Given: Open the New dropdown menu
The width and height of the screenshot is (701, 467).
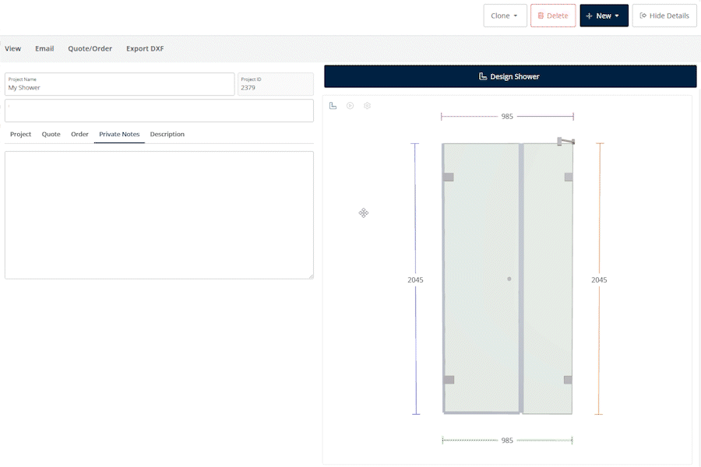Looking at the screenshot, I should click(x=604, y=16).
